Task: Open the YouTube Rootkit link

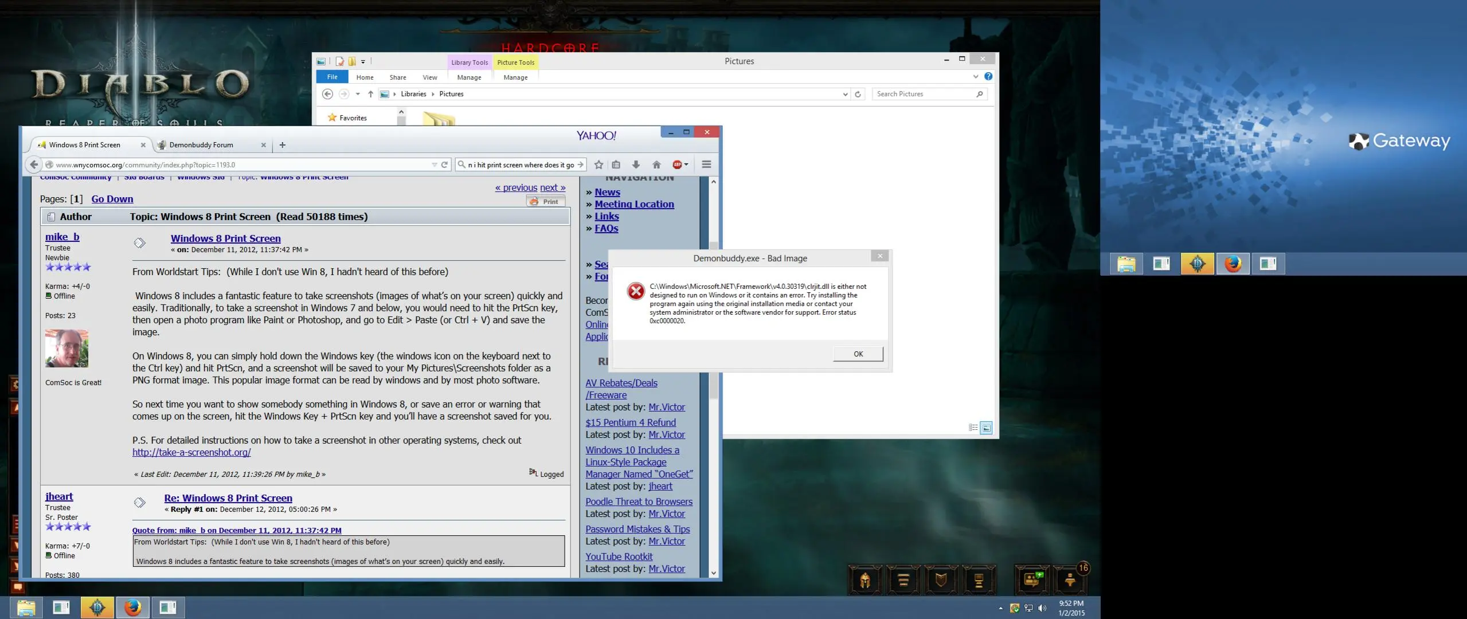Action: pyautogui.click(x=619, y=557)
